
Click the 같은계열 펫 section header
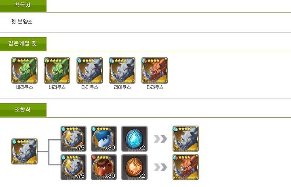coord(23,44)
